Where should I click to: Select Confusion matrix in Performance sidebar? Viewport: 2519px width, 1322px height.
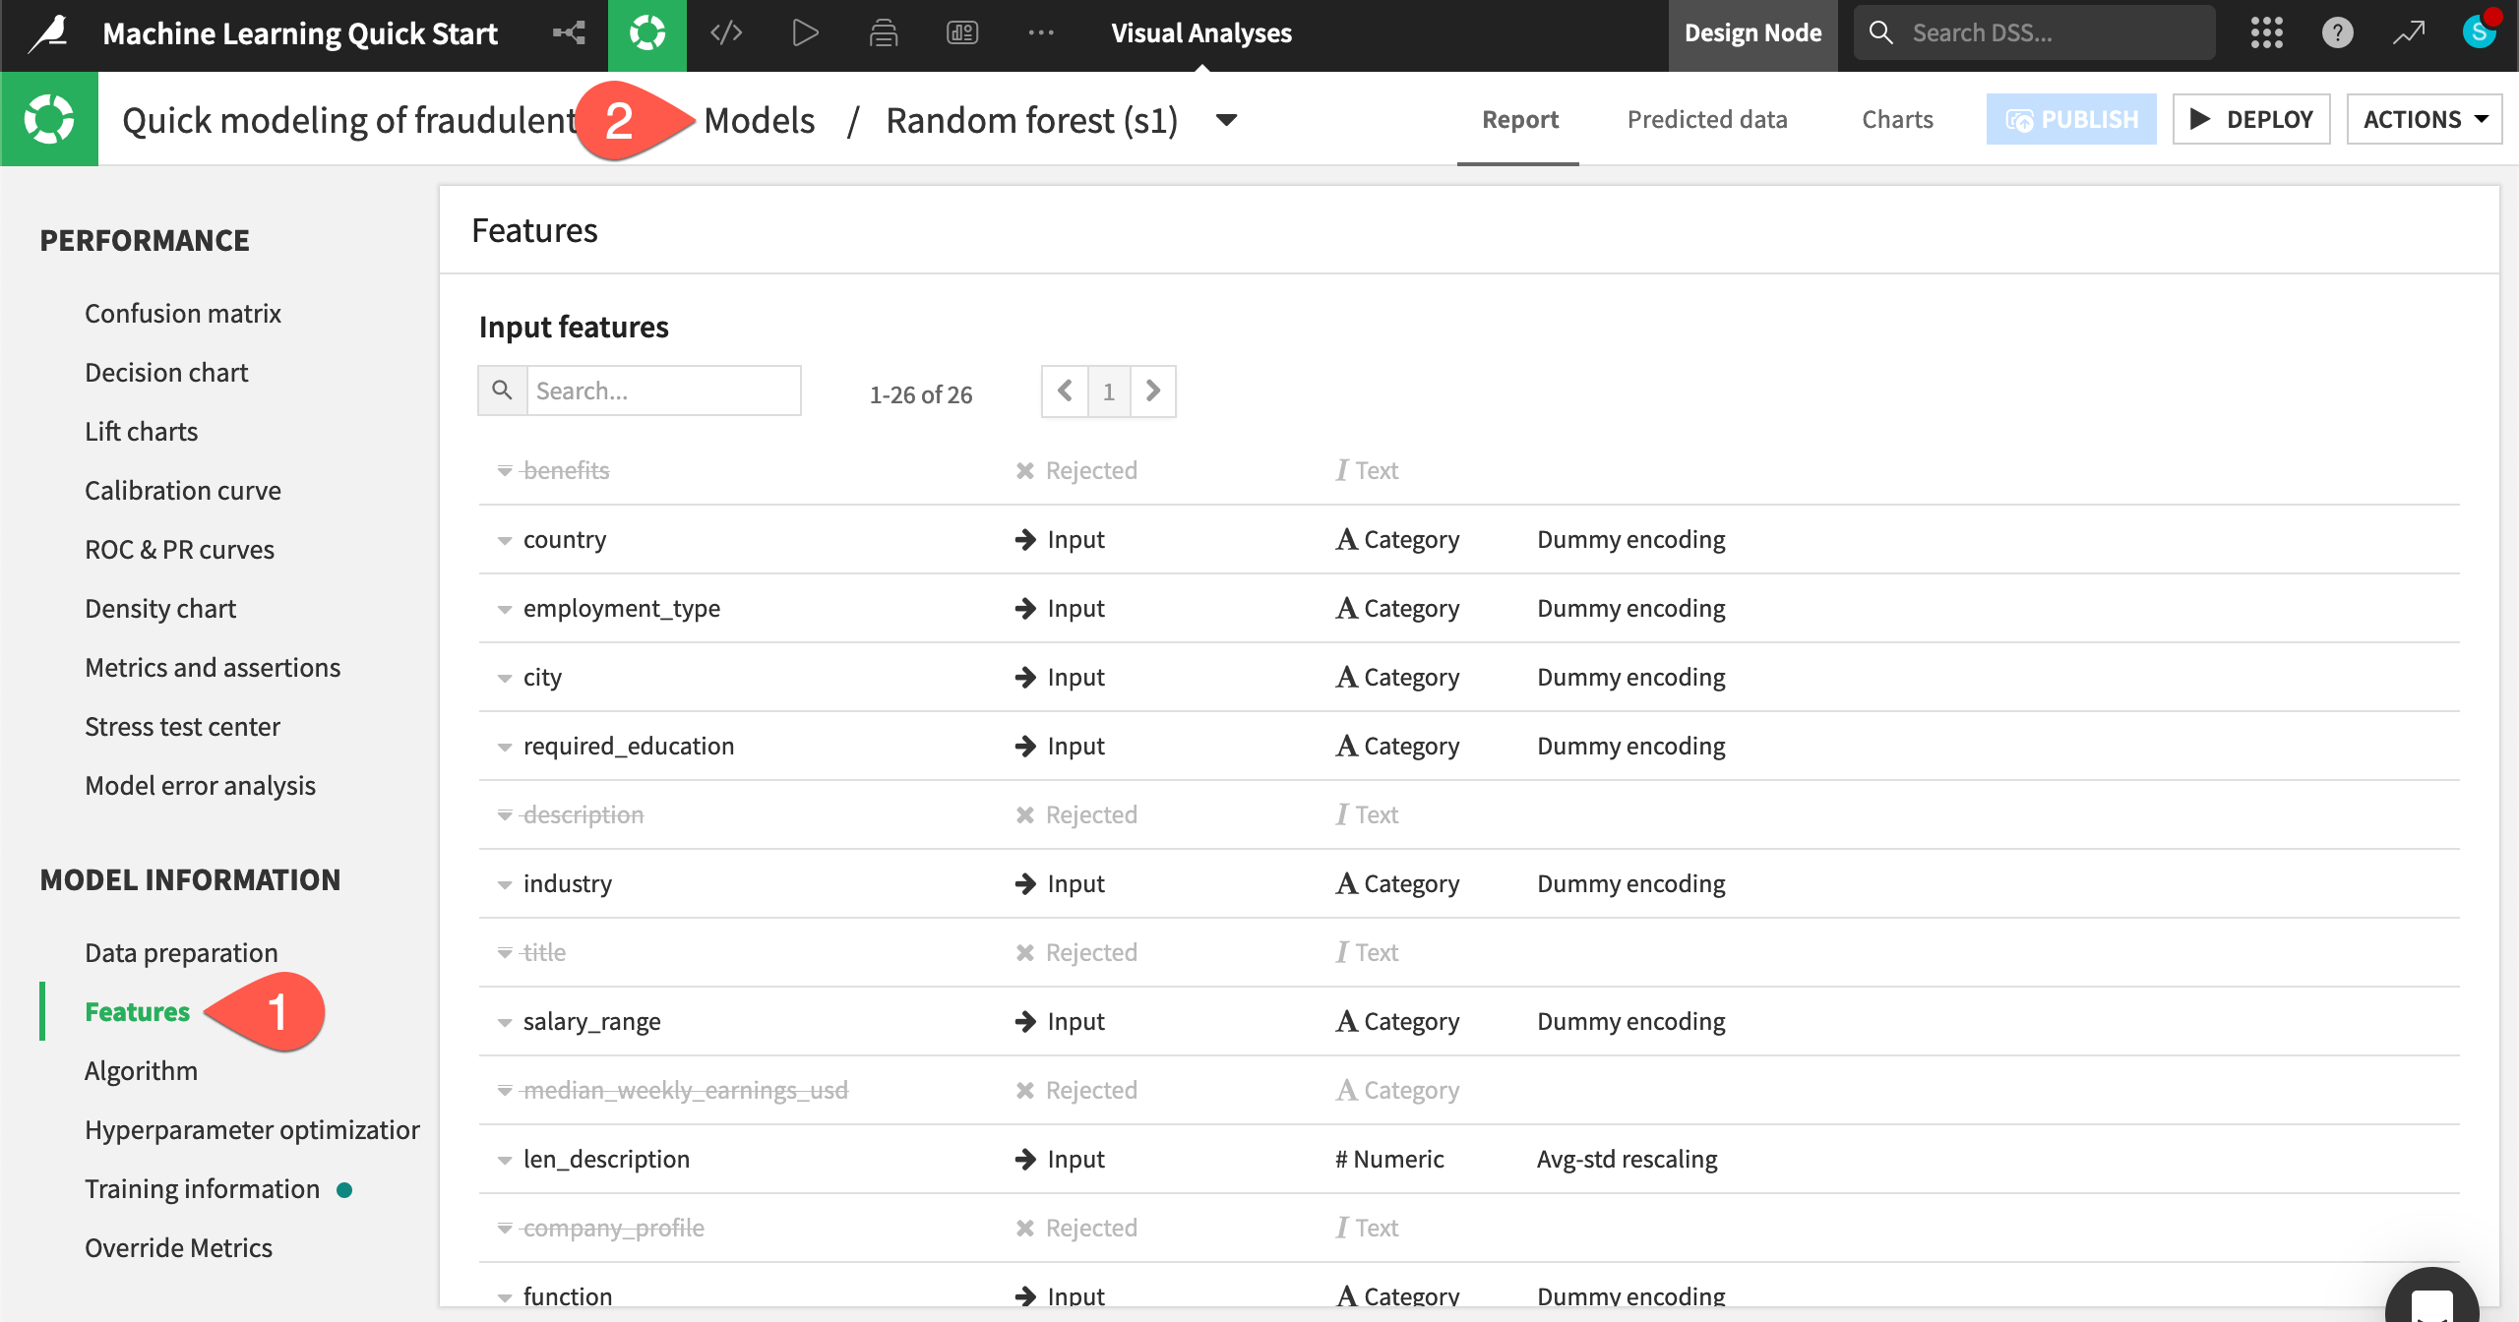tap(183, 313)
